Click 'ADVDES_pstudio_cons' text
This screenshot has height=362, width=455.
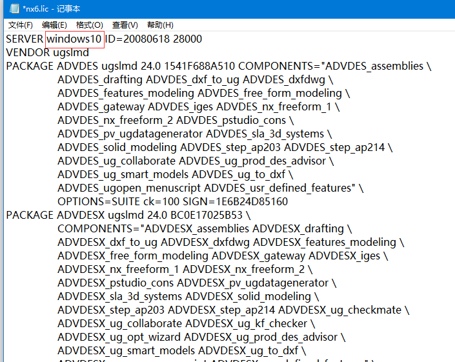point(231,120)
